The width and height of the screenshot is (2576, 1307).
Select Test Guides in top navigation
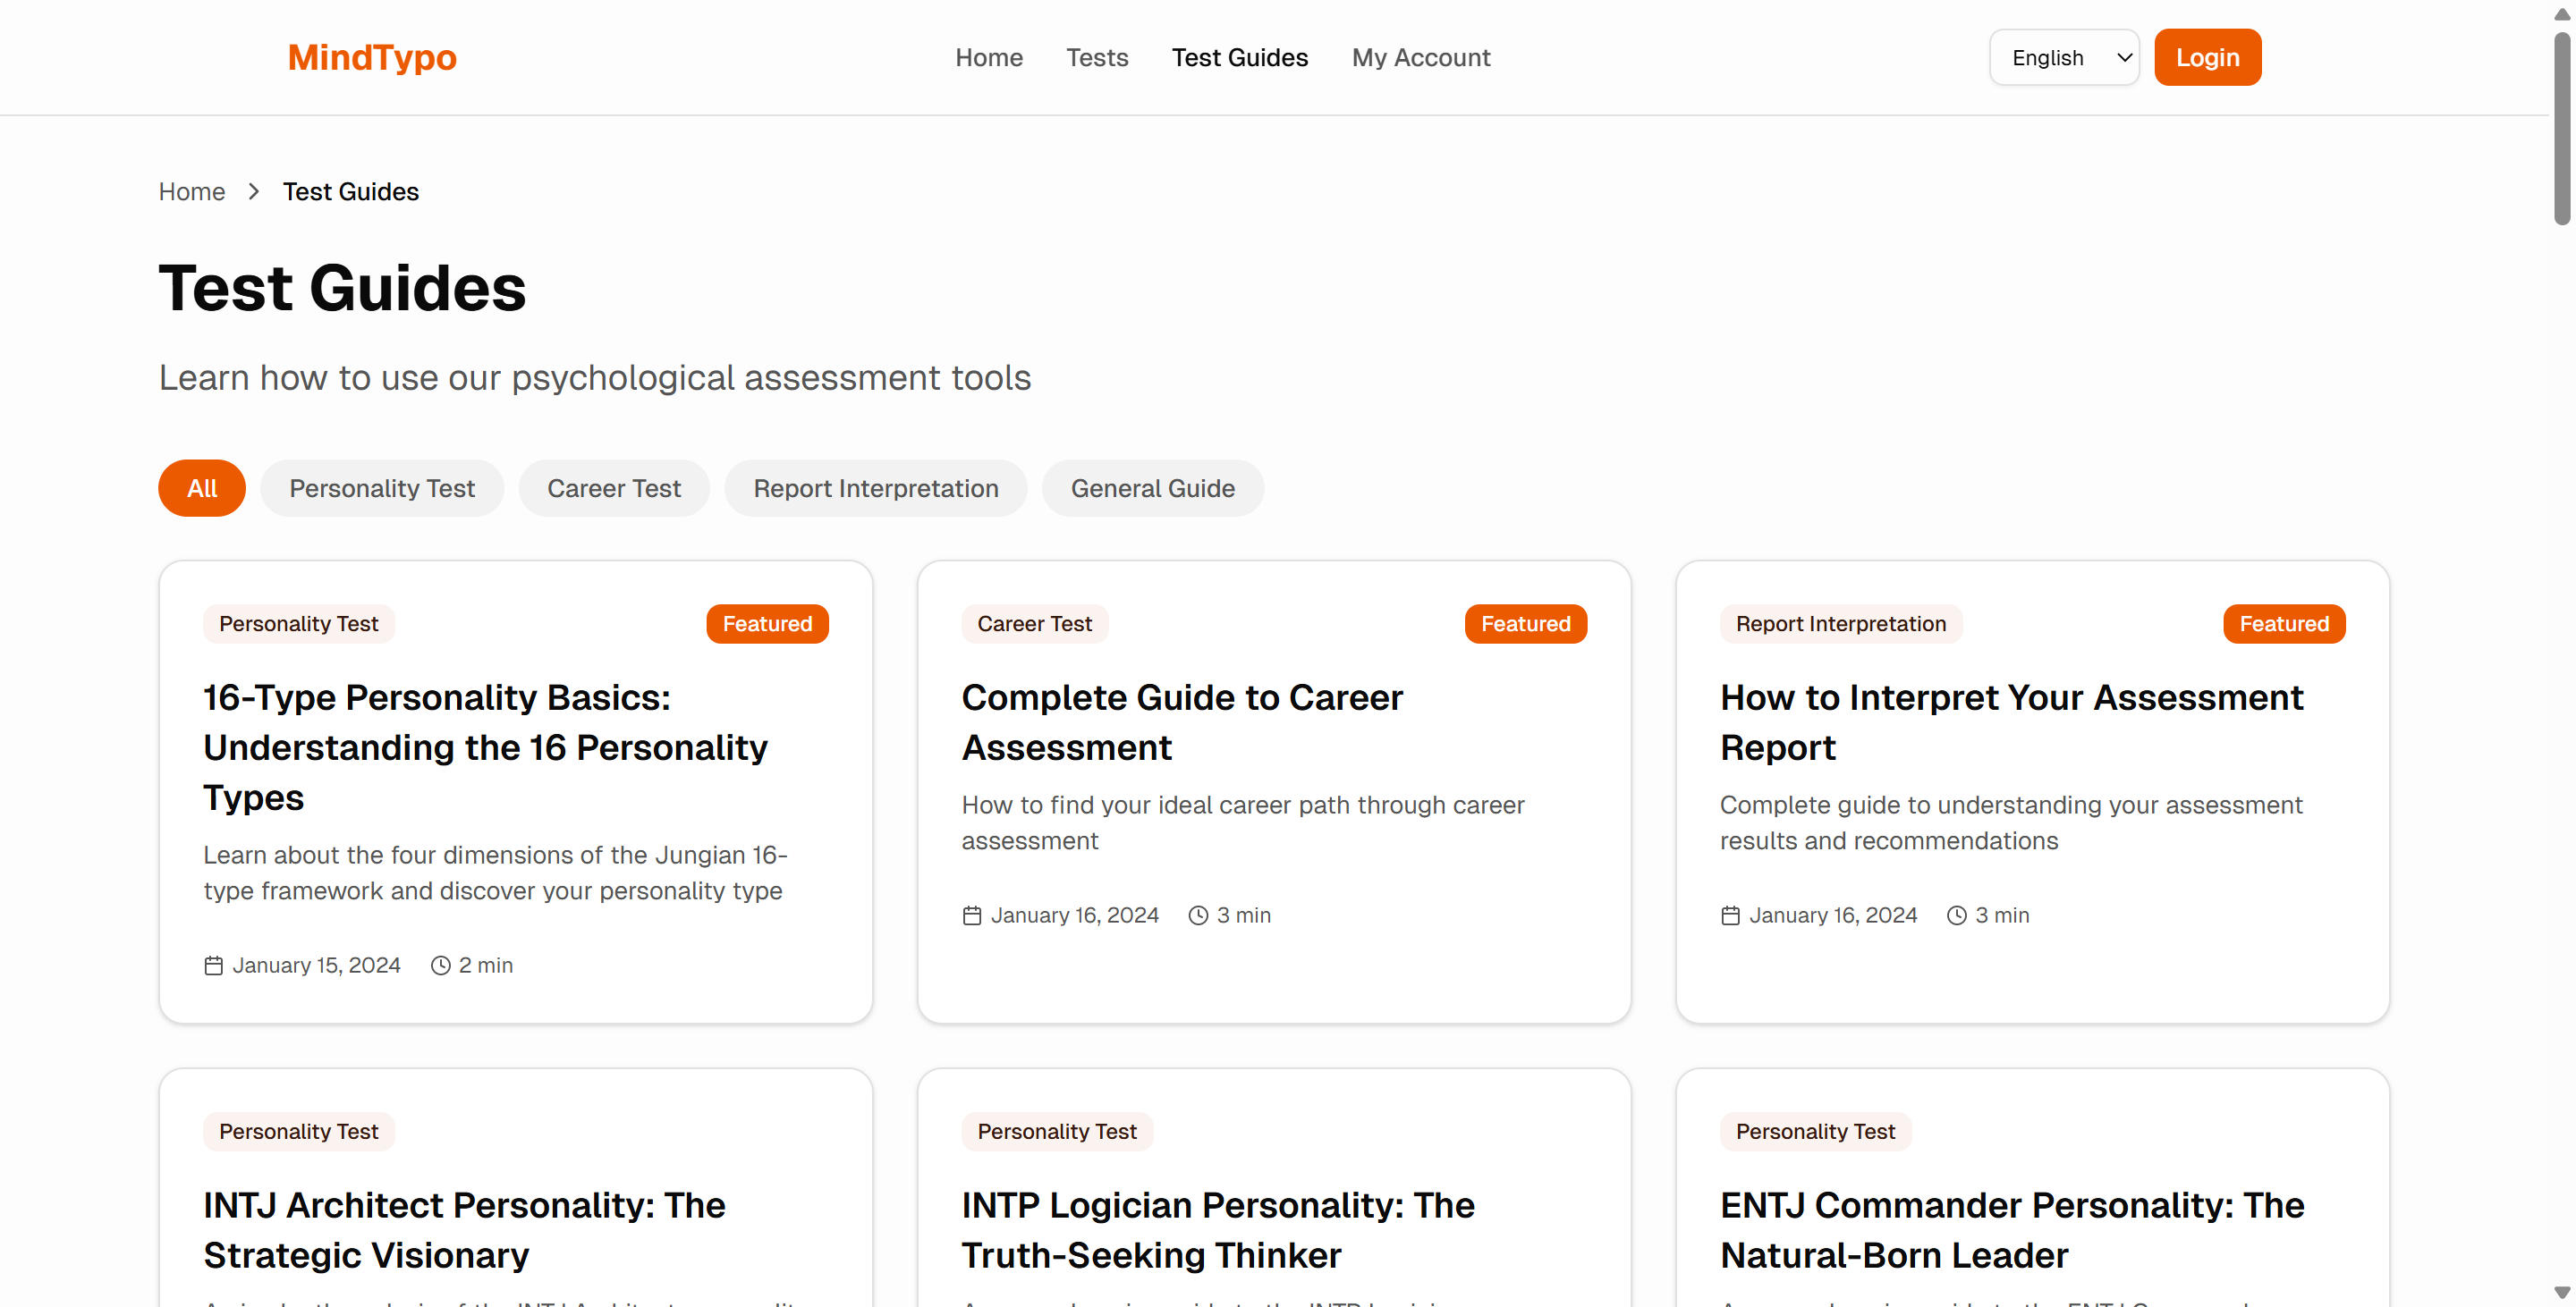coord(1239,57)
